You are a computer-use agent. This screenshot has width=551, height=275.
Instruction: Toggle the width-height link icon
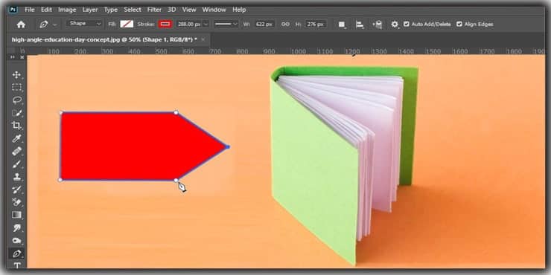(x=285, y=25)
